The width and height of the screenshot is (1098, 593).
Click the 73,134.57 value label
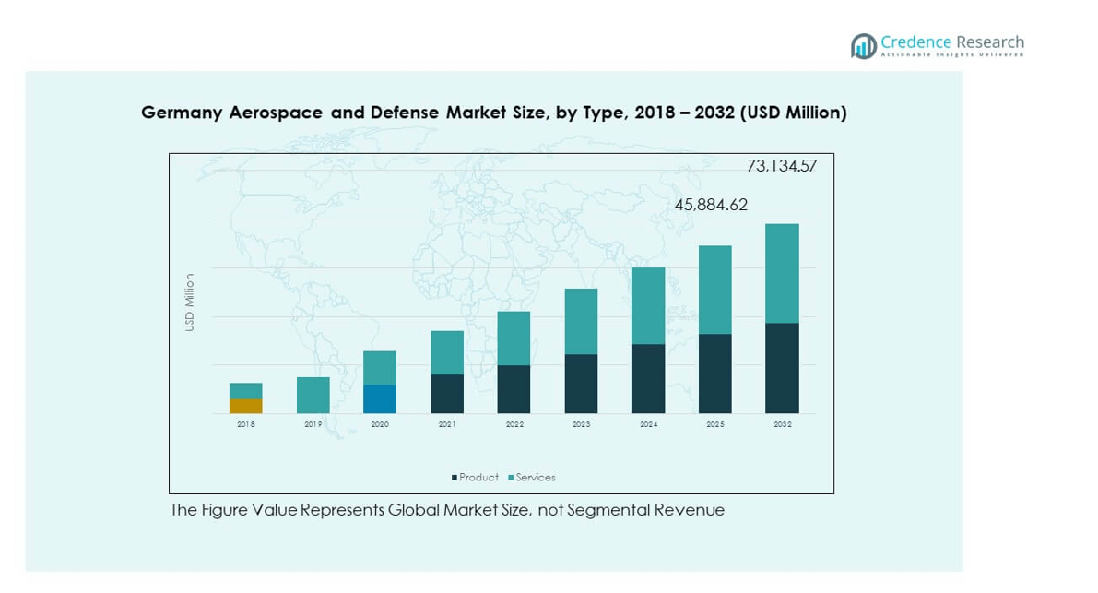781,166
